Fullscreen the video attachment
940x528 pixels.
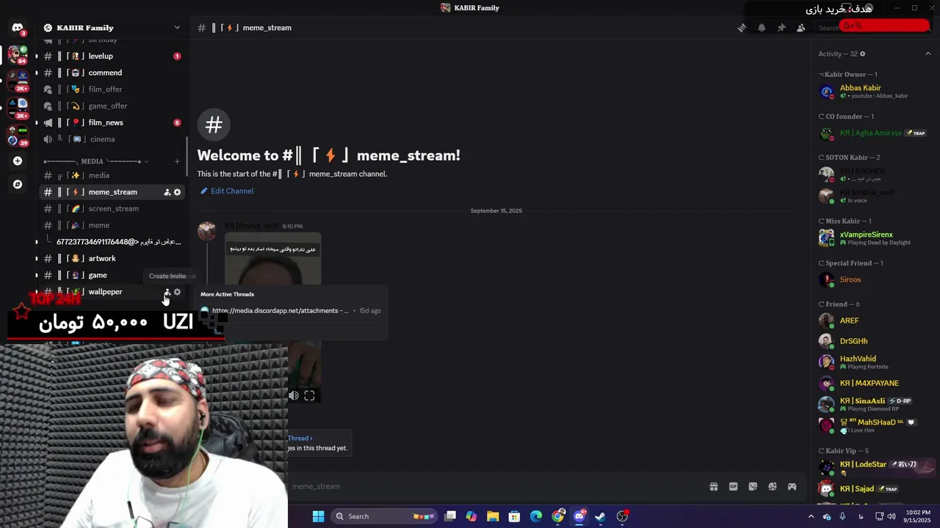(309, 395)
